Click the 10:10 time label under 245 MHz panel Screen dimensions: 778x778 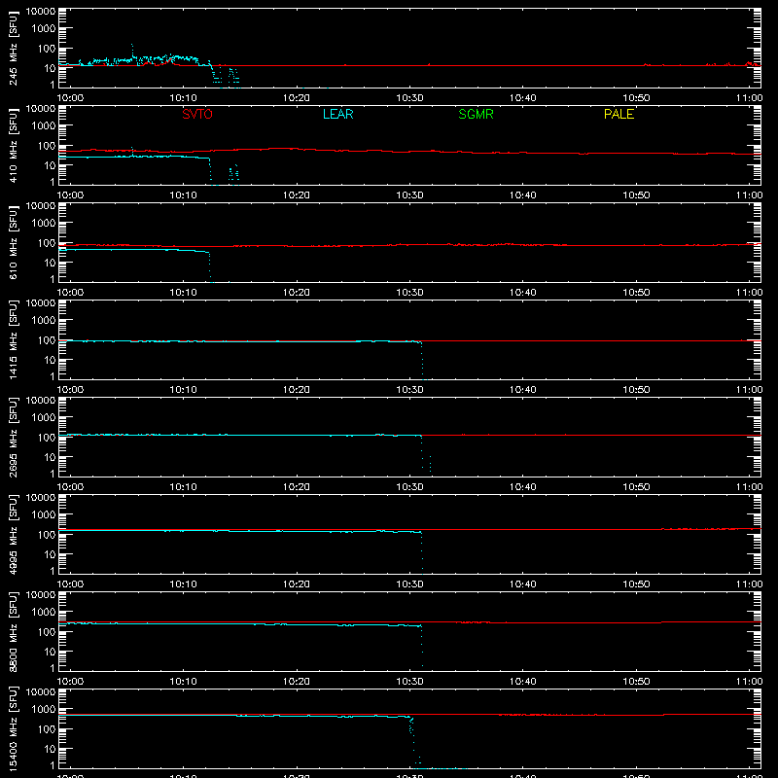(x=183, y=98)
